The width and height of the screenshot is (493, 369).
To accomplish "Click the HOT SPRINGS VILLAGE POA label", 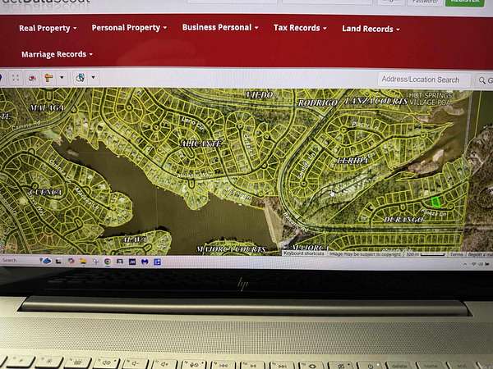I will [431, 98].
